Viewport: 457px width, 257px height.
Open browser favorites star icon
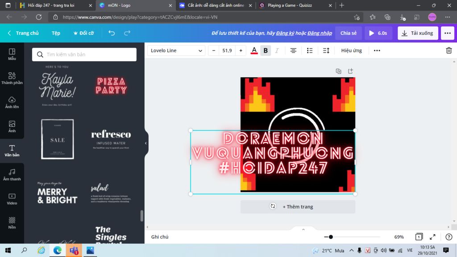373,17
